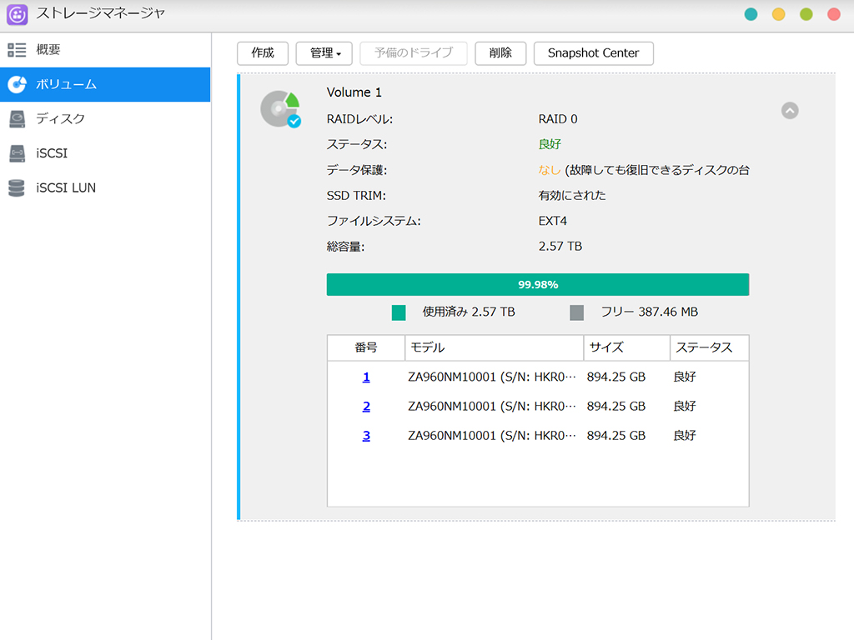Click the モデル column header
The width and height of the screenshot is (854, 640).
494,347
